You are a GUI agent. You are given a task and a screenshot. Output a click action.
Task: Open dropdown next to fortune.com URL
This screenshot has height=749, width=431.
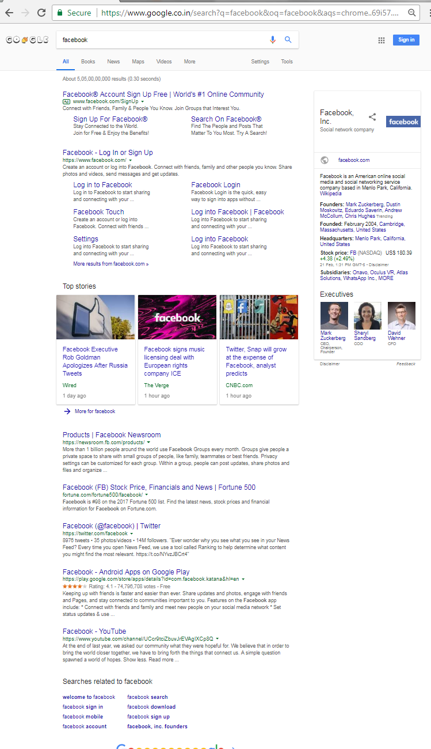(x=146, y=495)
